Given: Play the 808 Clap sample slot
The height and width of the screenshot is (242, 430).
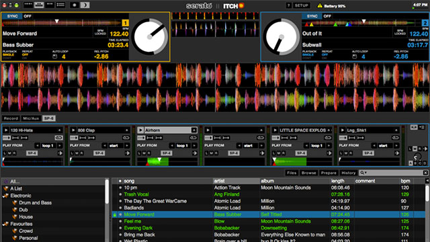Looking at the screenshot, I should coord(73,130).
